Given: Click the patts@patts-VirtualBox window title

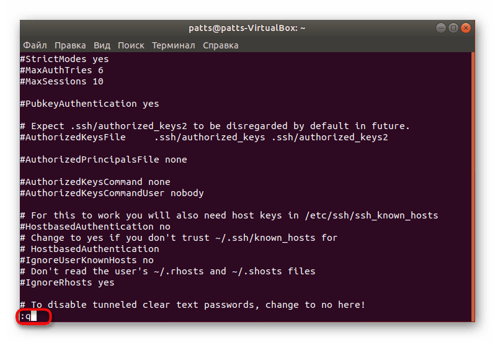Looking at the screenshot, I should 247,28.
